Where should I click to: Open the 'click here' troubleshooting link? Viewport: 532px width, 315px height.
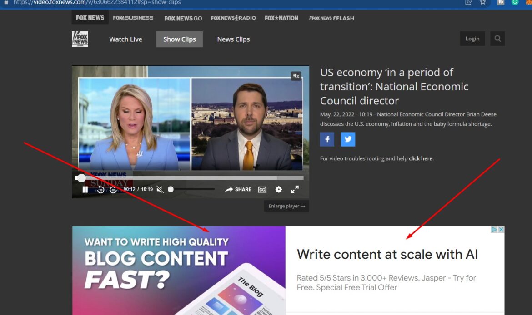pos(421,158)
